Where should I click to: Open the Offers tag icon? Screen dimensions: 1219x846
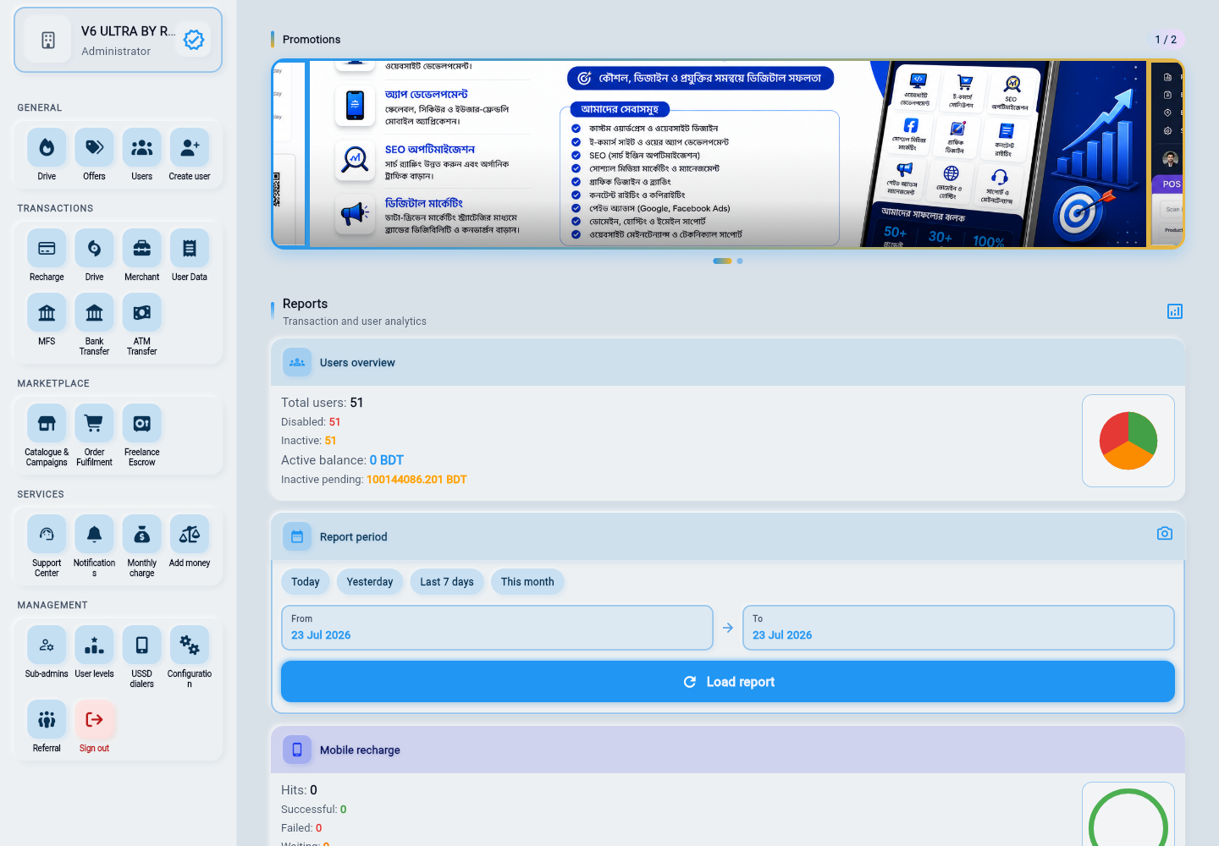point(94,148)
